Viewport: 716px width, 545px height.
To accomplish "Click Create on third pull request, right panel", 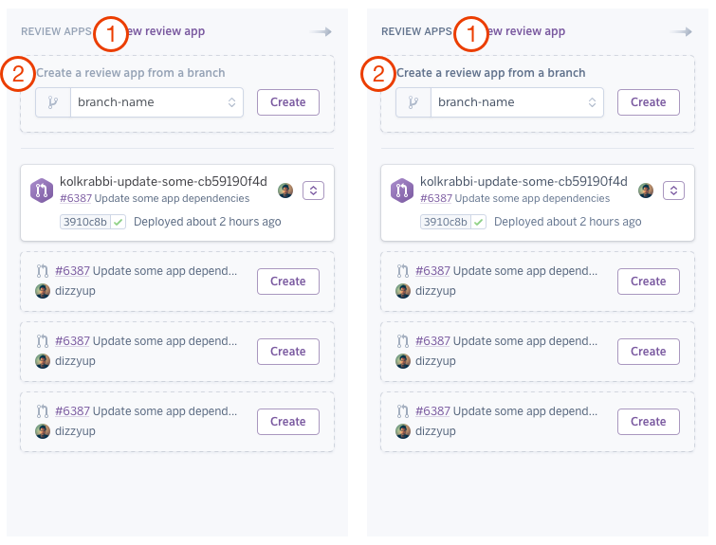I will point(649,422).
